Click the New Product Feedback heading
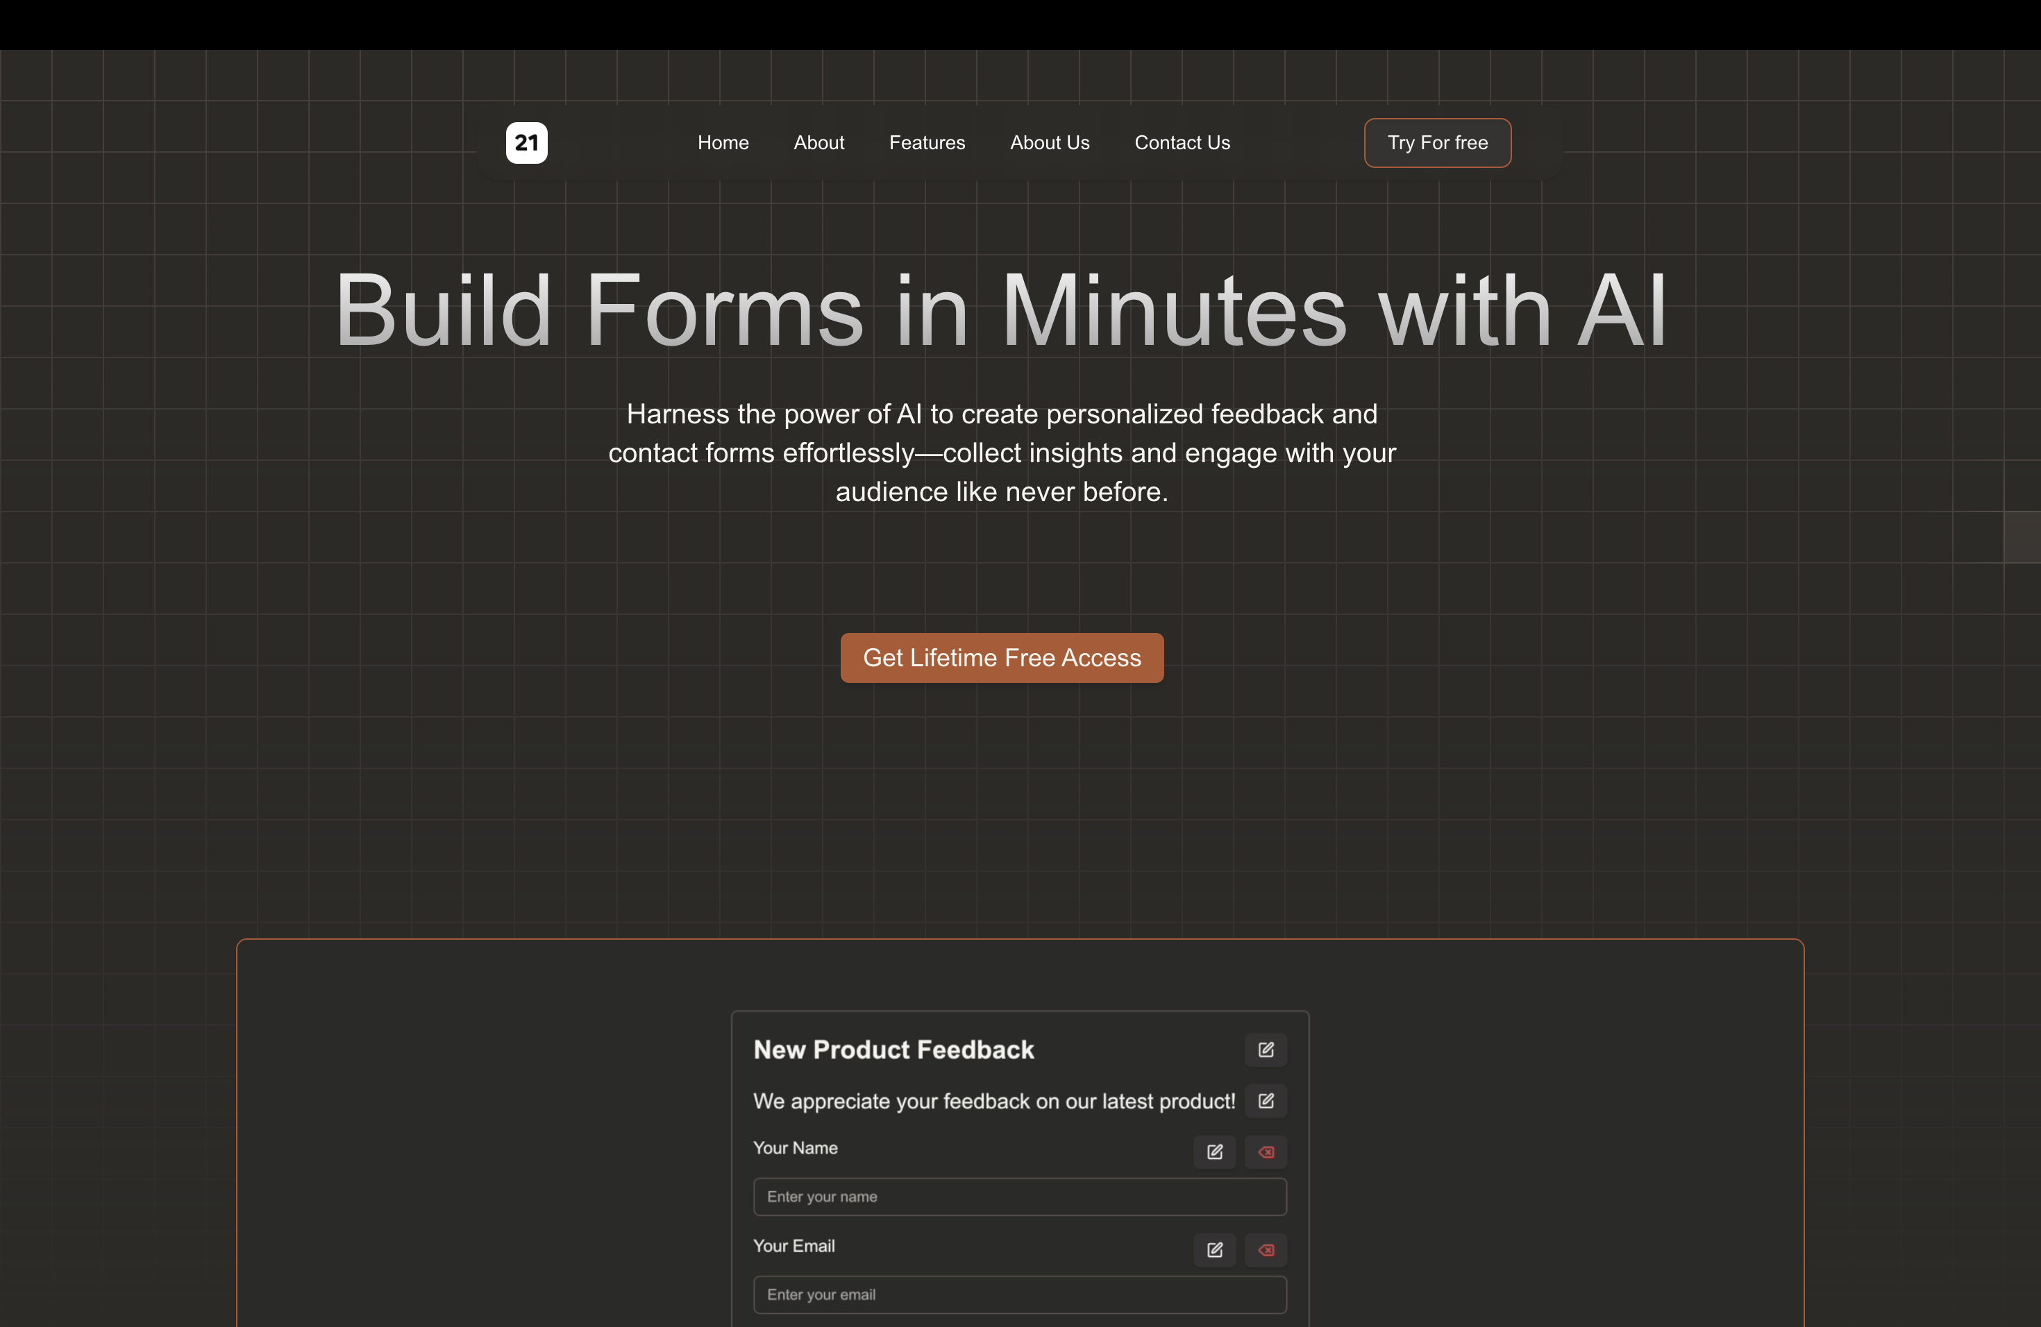The image size is (2041, 1327). click(893, 1049)
